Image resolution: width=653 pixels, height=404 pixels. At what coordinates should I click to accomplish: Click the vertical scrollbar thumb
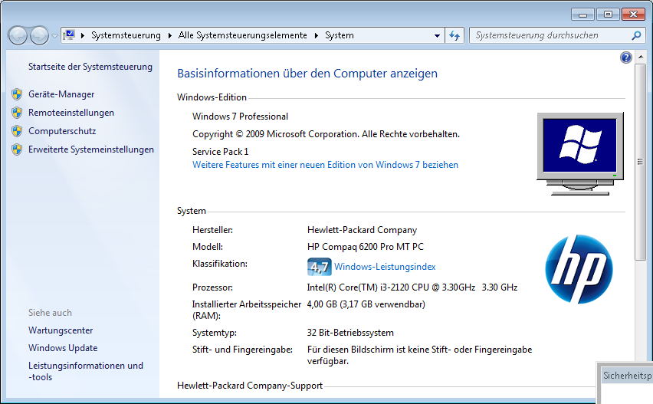click(641, 162)
